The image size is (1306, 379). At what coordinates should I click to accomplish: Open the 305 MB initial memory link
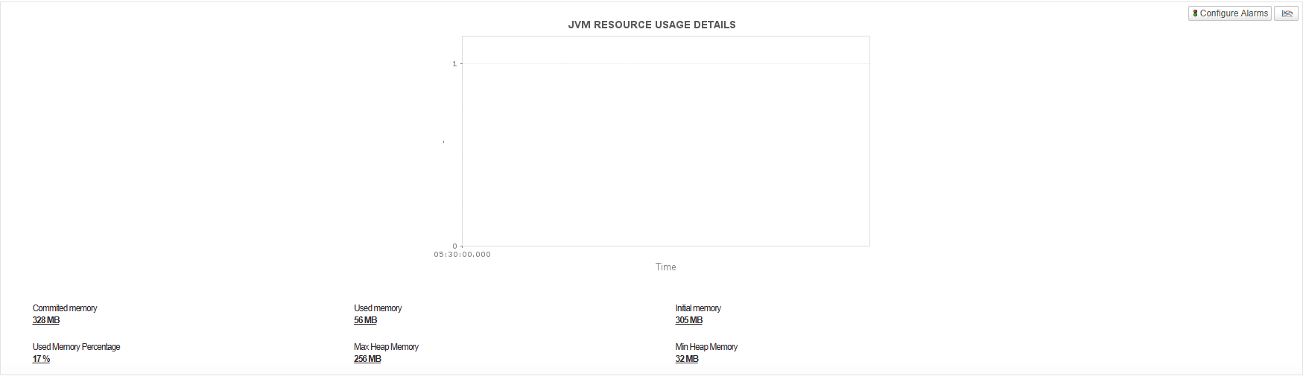[689, 320]
